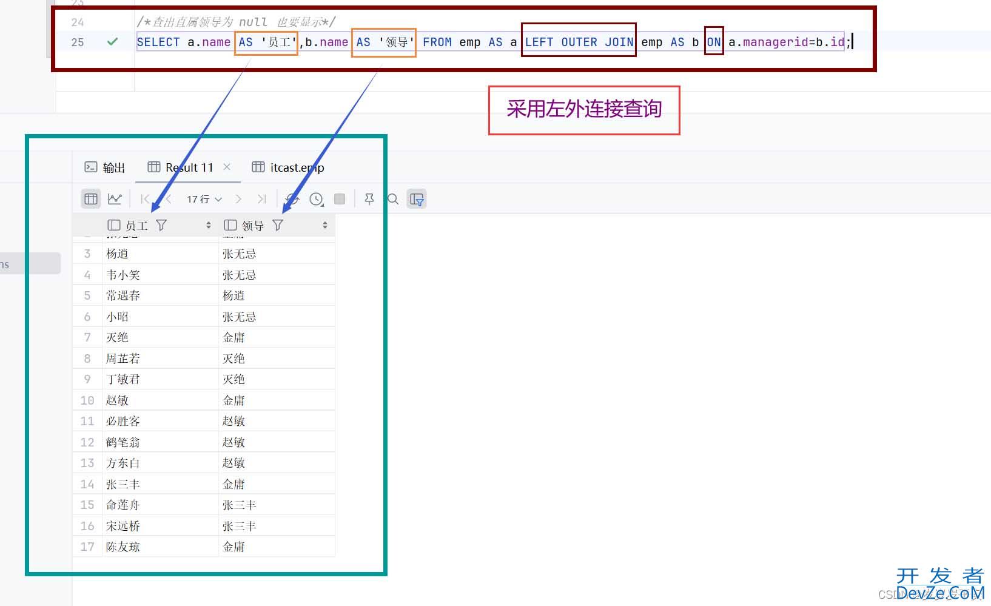Go to next page of results
Image resolution: width=991 pixels, height=606 pixels.
[238, 199]
